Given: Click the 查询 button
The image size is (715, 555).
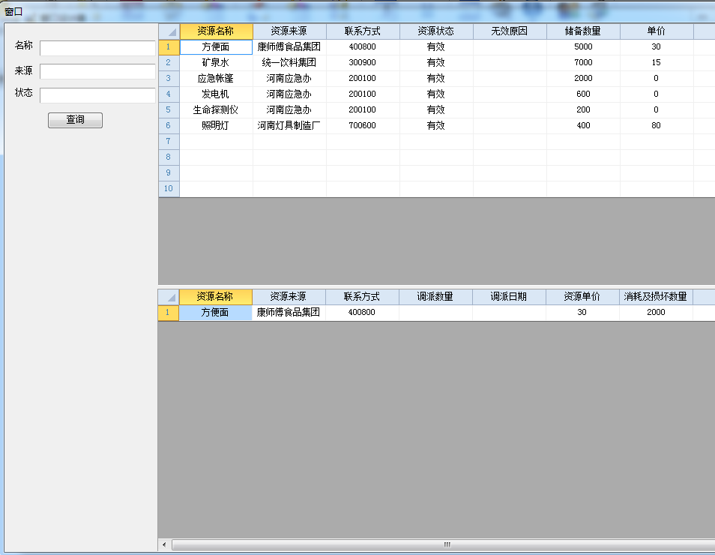Looking at the screenshot, I should (75, 120).
